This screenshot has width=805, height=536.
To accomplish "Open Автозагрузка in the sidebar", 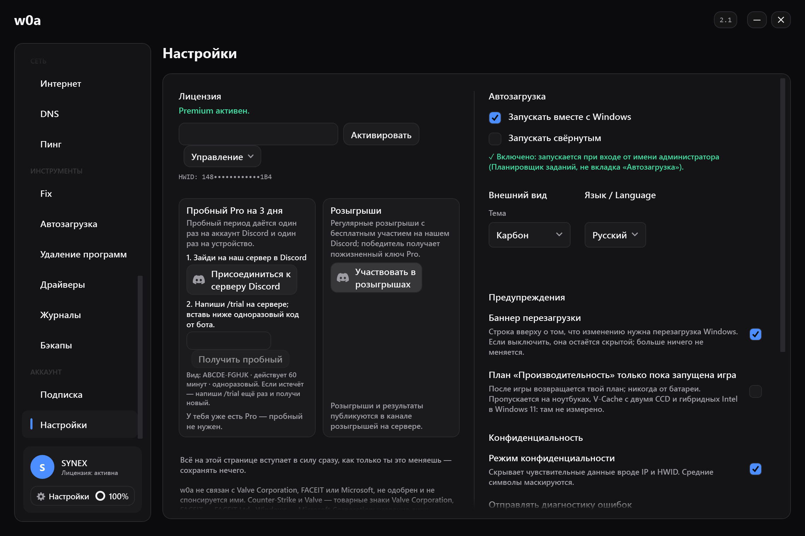I will (x=79, y=224).
